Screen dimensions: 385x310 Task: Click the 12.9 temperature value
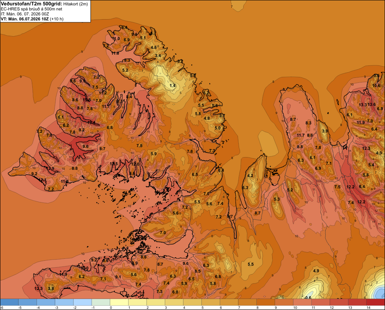(x=50, y=169)
